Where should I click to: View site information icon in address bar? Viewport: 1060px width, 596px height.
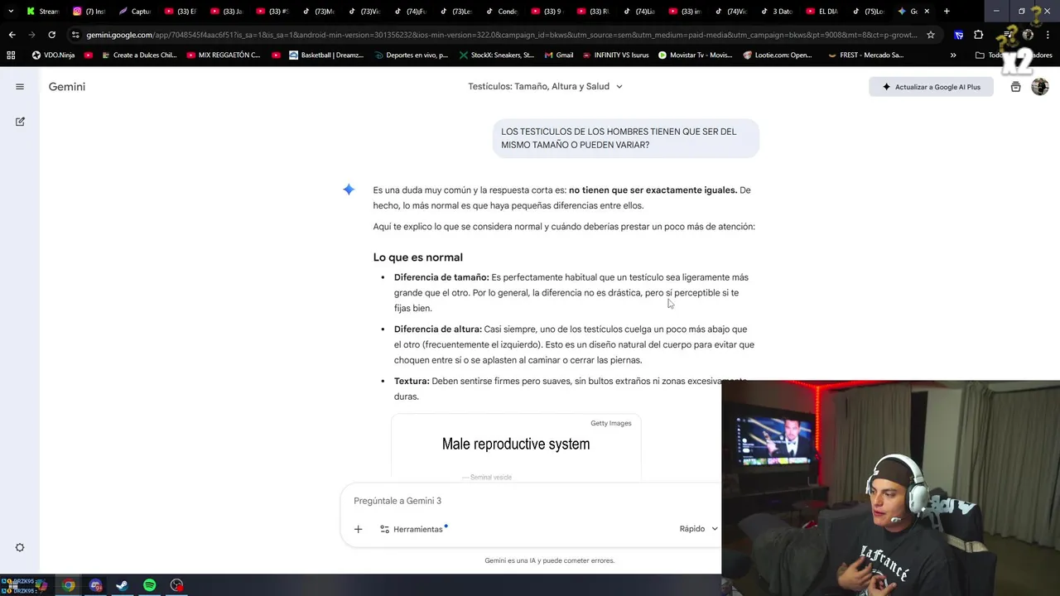click(75, 35)
